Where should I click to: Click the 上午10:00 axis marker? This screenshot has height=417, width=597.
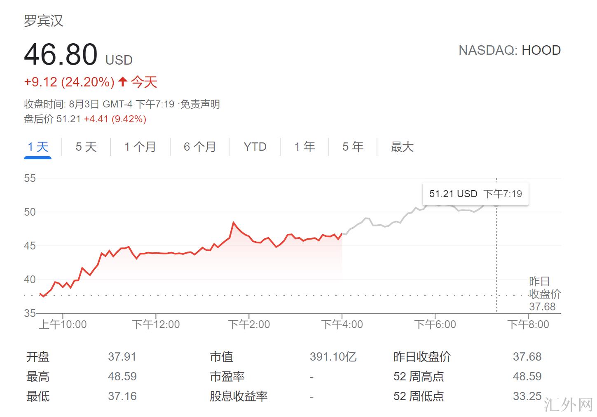[63, 324]
